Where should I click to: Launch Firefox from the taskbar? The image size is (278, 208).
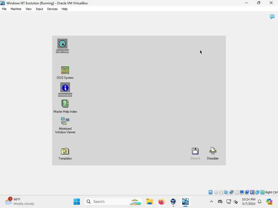point(161,201)
